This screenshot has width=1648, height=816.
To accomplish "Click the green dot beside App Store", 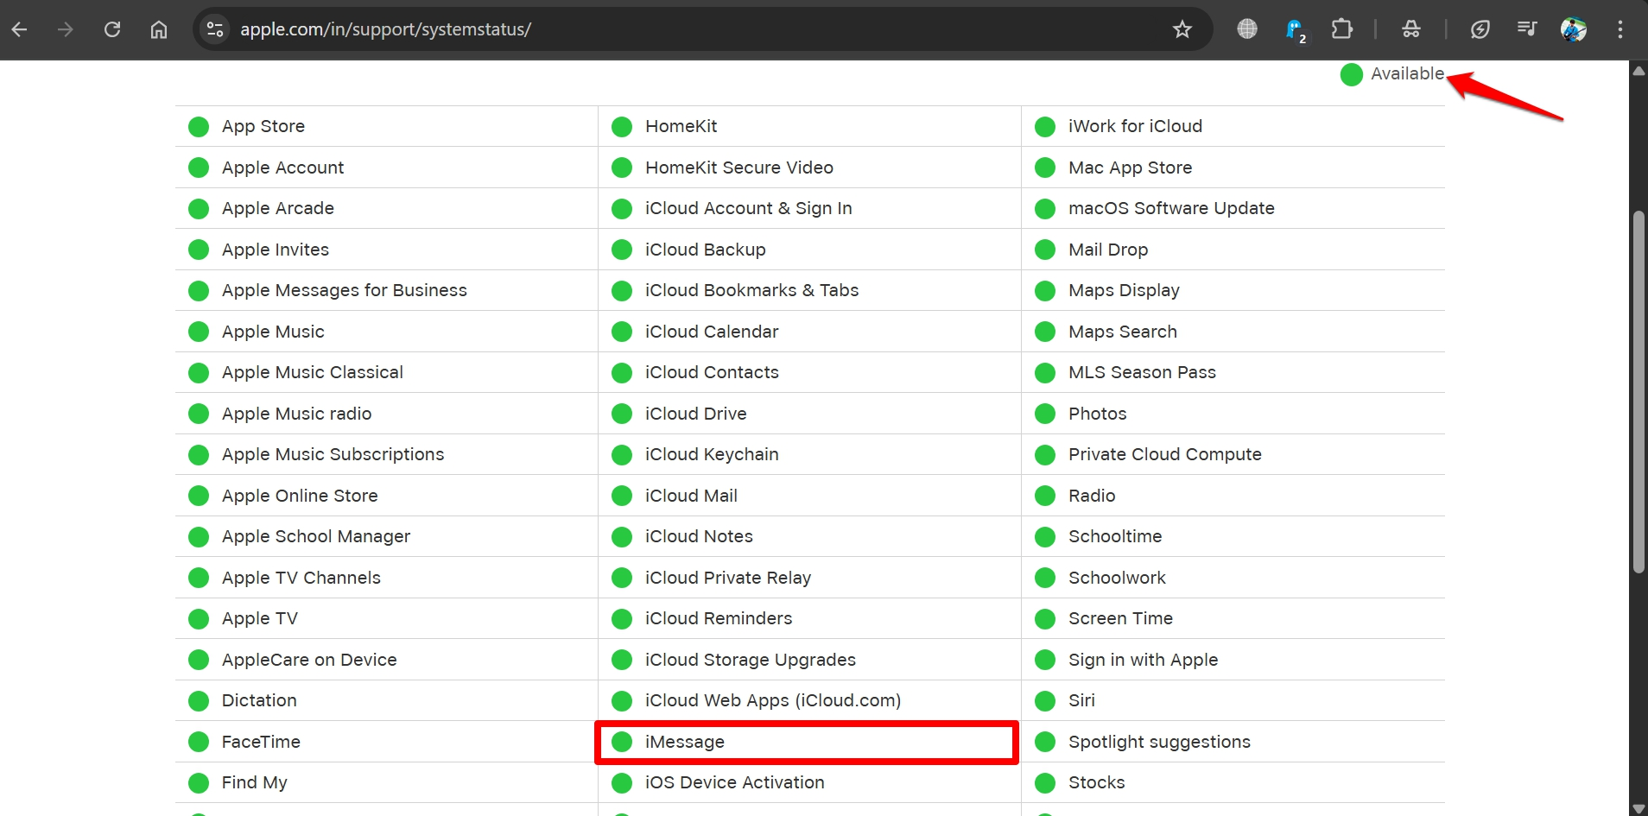I will tap(199, 127).
